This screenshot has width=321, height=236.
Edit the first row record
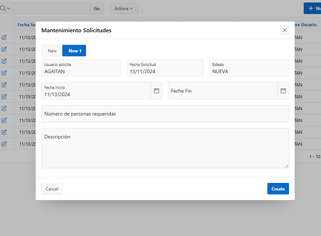(5, 37)
